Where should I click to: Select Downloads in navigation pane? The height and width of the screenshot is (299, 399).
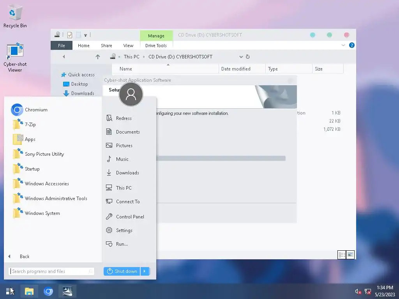click(x=79, y=93)
